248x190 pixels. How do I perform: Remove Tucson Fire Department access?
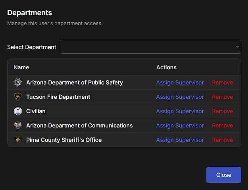click(222, 97)
